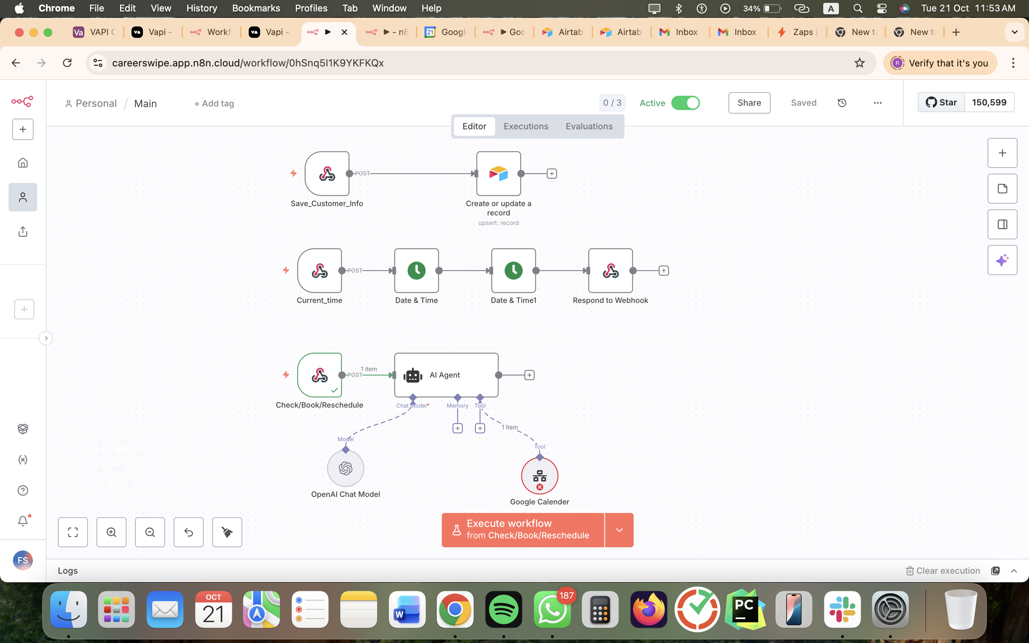Screen dimensions: 1029x643
Task: Select the OpenAI Chat Model node
Action: pyautogui.click(x=345, y=468)
